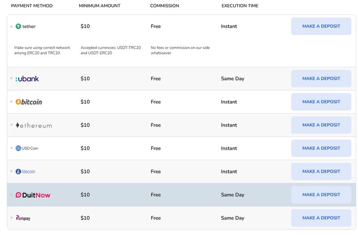Screen dimensions: 358x235
Task: Click the Tether payment method logo
Action: click(x=26, y=26)
